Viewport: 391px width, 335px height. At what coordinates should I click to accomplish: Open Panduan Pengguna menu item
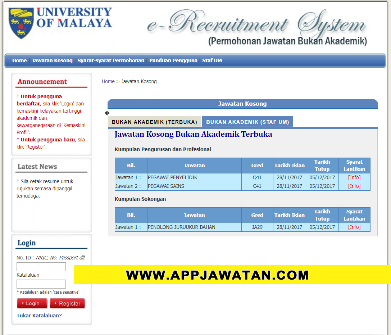click(173, 60)
